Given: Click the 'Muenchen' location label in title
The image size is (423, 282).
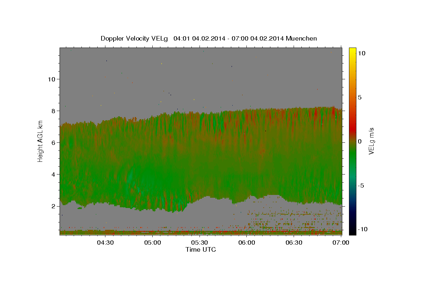Looking at the screenshot, I should (302, 38).
